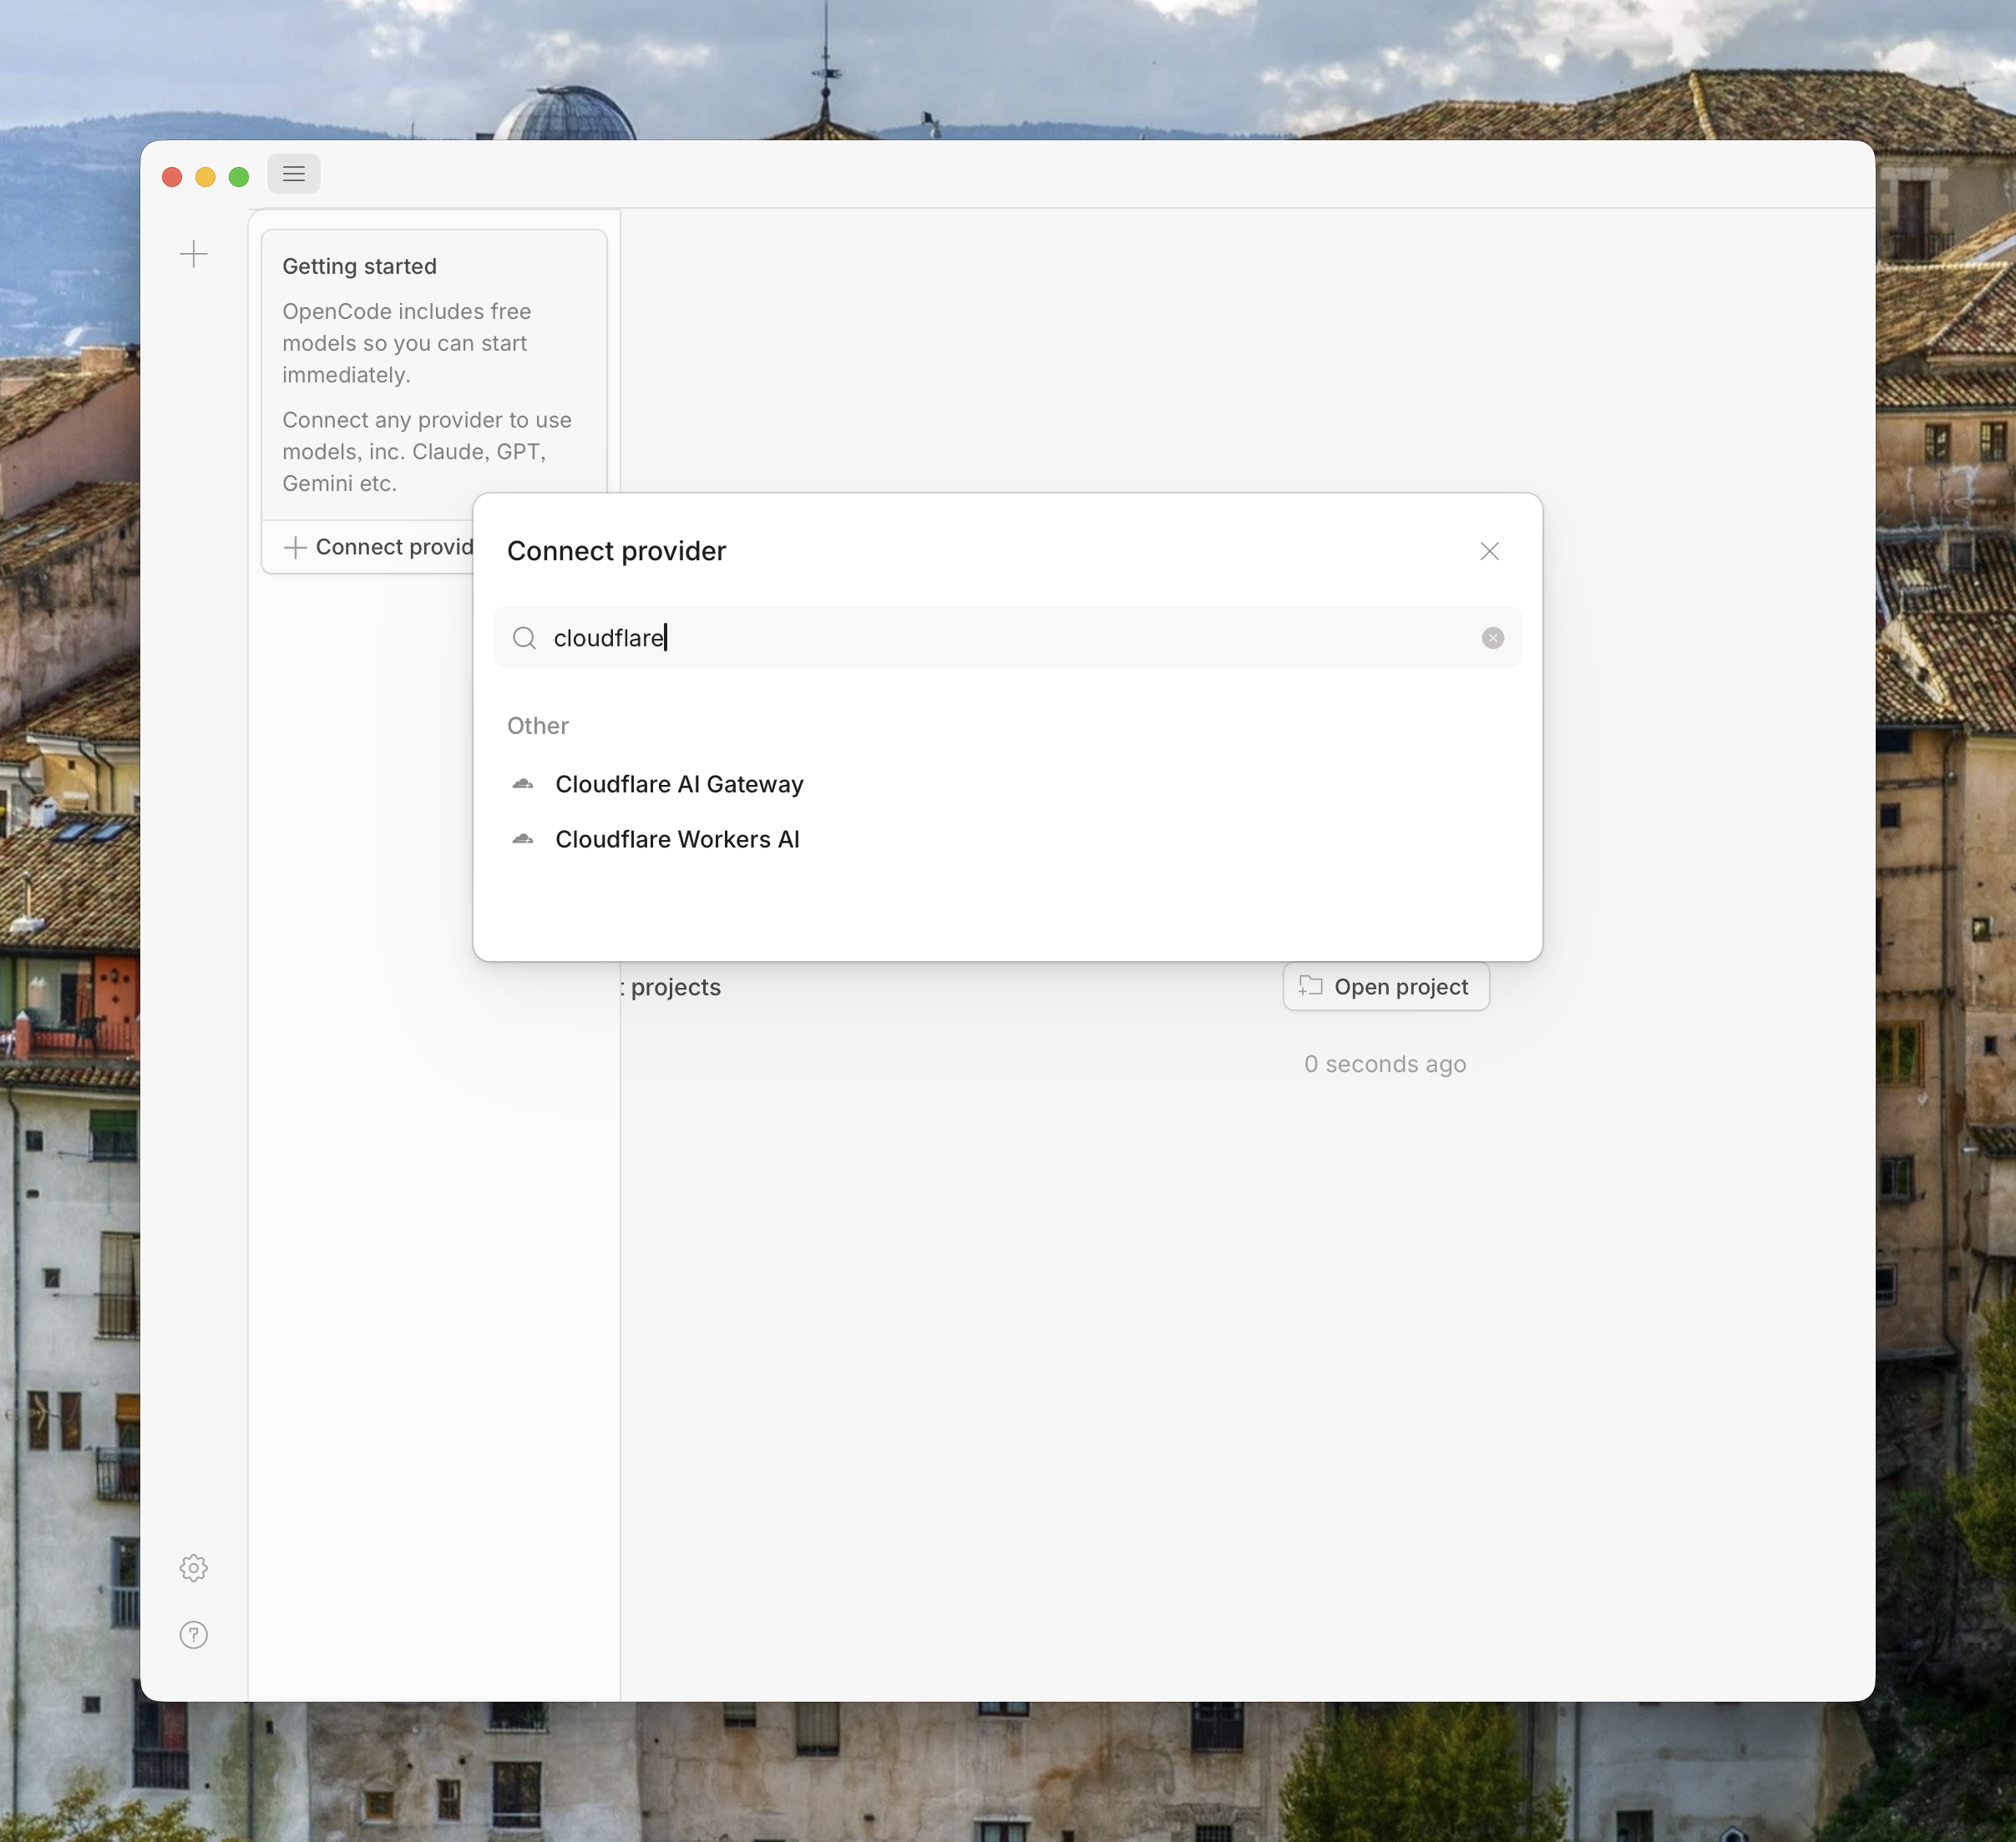Click the 0 seconds ago timestamp
Viewport: 2016px width, 1842px height.
(x=1384, y=1064)
